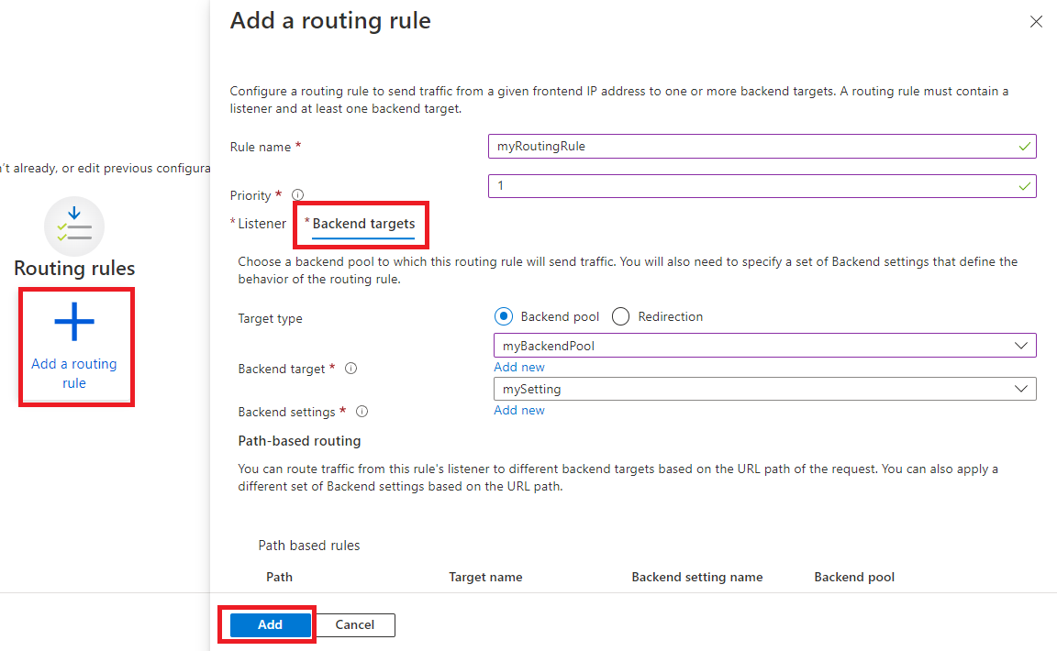Click Add new under Backend target
The image size is (1057, 651).
[x=519, y=366]
